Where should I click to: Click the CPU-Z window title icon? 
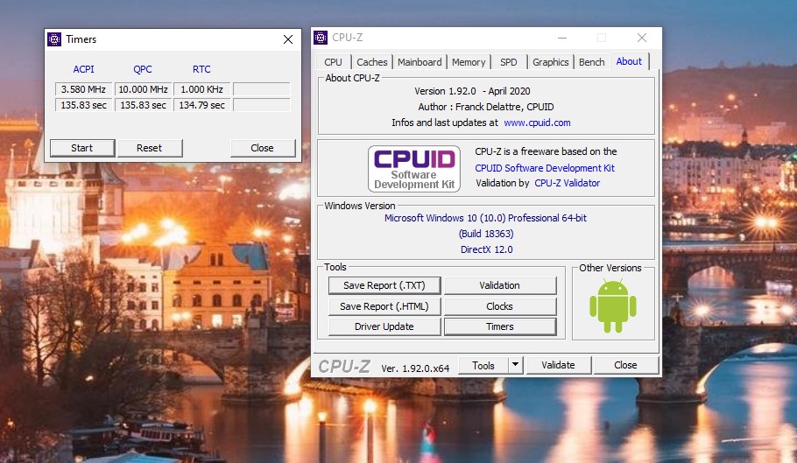[x=321, y=38]
